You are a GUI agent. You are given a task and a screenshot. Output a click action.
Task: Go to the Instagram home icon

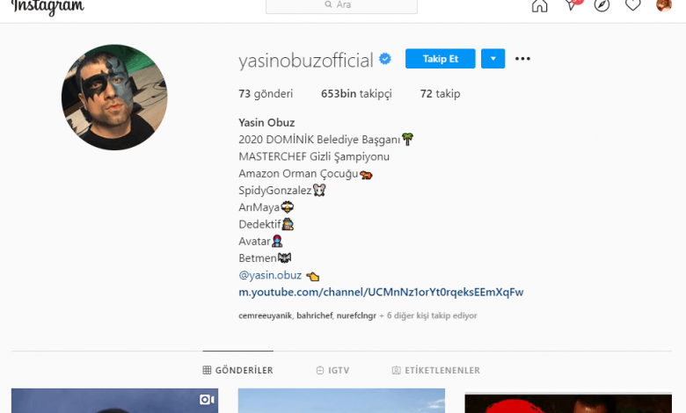539,5
